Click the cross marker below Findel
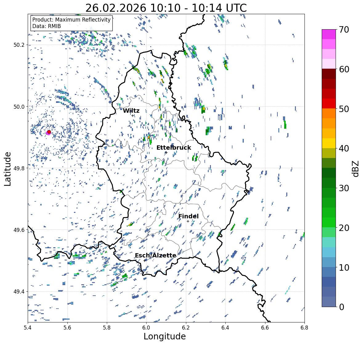The height and width of the screenshot is (344, 363). point(188,221)
